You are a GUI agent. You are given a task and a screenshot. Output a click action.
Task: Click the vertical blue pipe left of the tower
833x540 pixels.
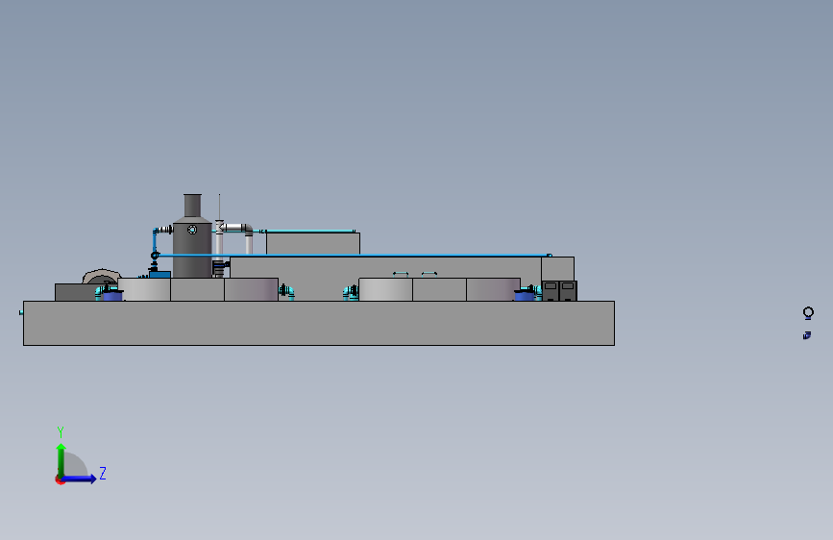coord(155,242)
